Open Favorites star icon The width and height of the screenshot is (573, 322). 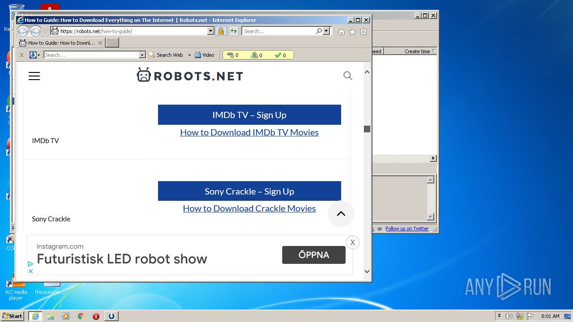352,32
